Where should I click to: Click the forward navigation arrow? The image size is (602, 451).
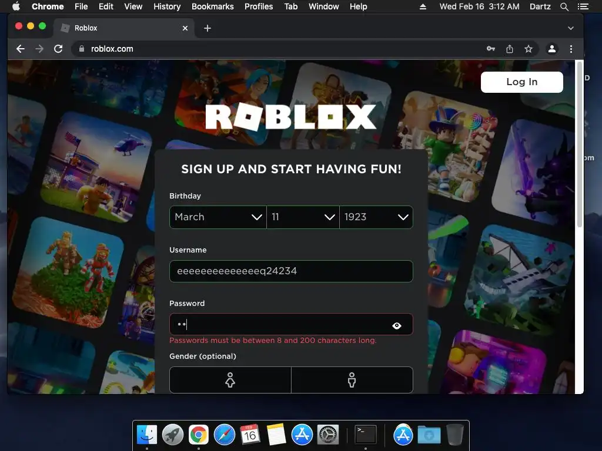click(x=39, y=49)
